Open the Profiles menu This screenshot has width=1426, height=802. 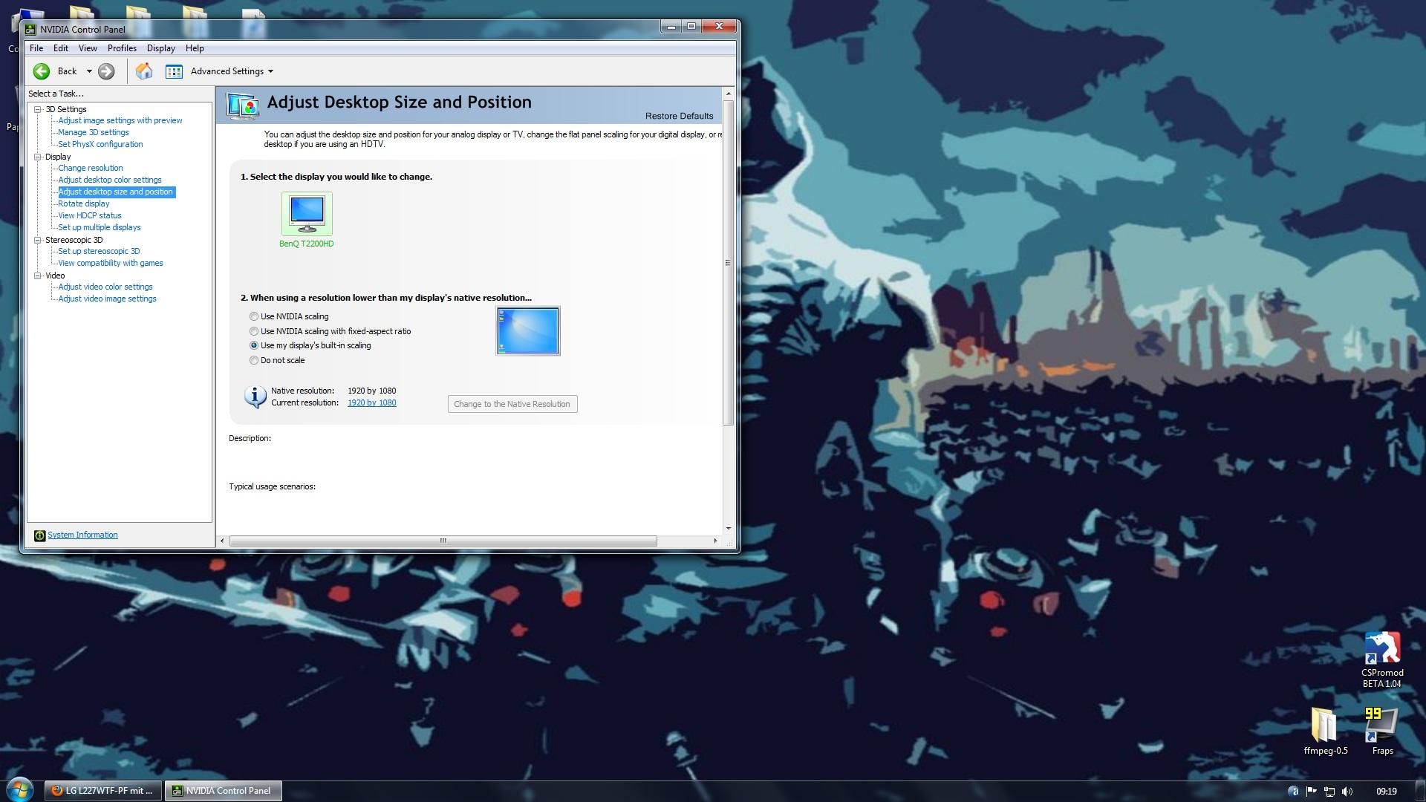pos(122,48)
